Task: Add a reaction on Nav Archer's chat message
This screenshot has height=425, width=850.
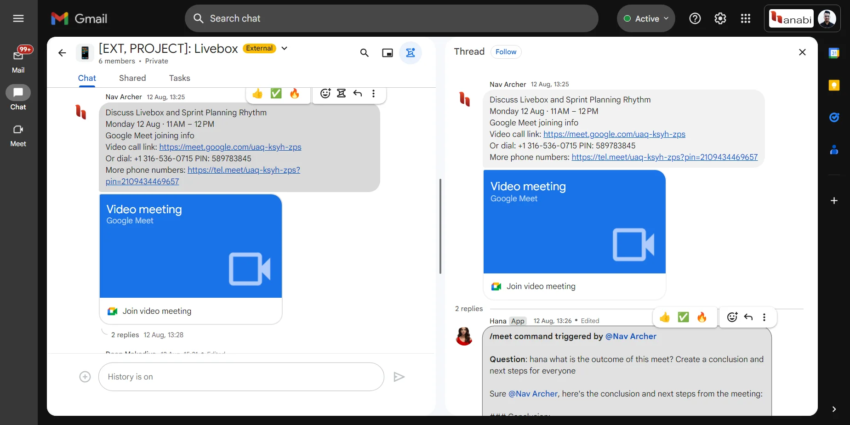Action: point(325,94)
